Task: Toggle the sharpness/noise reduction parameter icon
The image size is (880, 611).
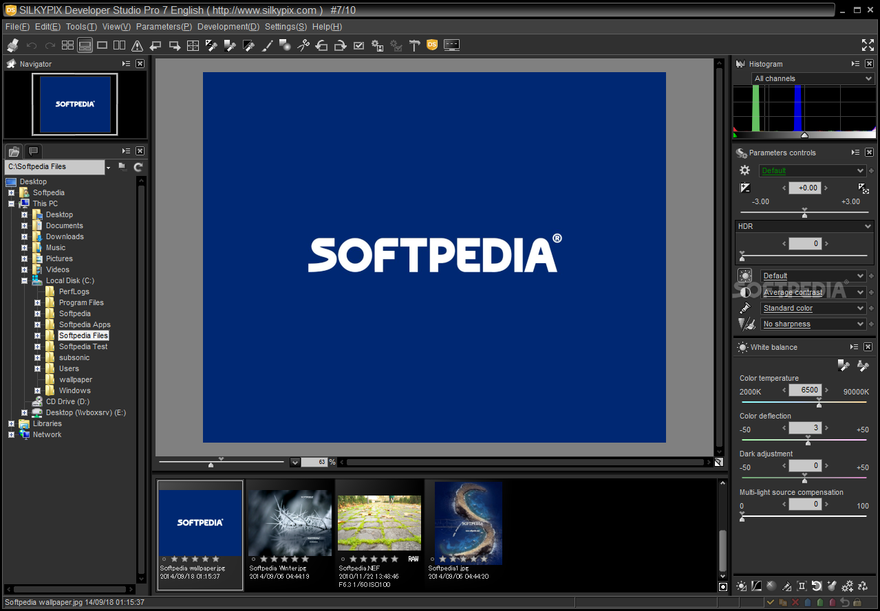Action: [745, 324]
